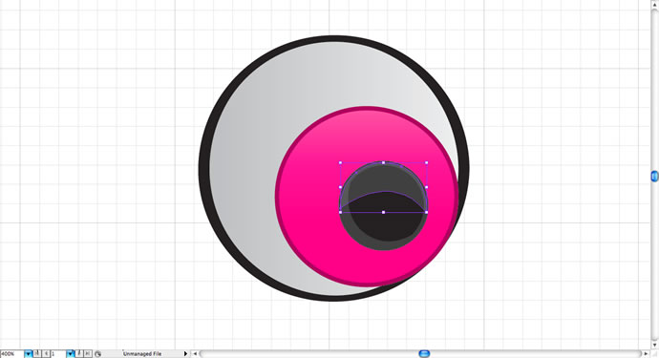Screen dimensions: 659x358
Task: Click the Unmanaged File status label
Action: click(142, 354)
